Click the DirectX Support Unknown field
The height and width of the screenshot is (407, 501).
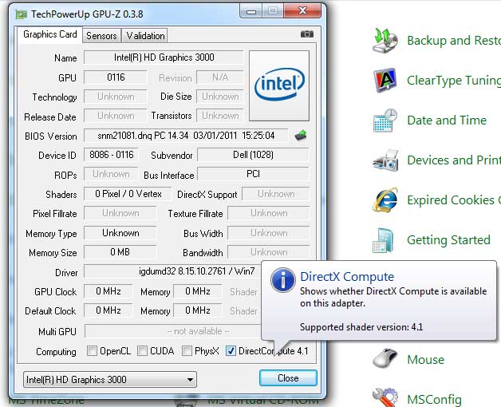tap(276, 194)
